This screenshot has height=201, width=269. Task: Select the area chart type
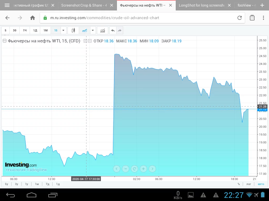tap(84, 30)
